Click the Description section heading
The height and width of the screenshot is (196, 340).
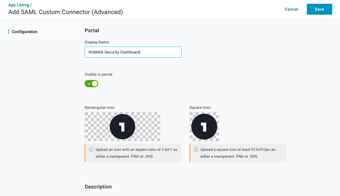(98, 187)
